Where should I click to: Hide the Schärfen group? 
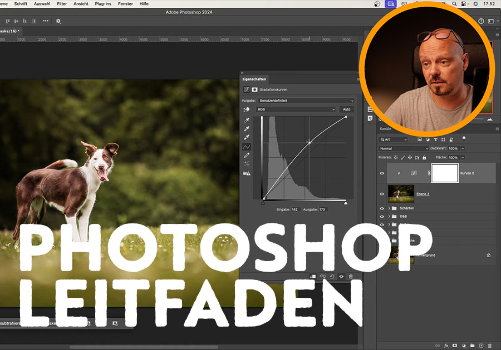click(x=382, y=208)
